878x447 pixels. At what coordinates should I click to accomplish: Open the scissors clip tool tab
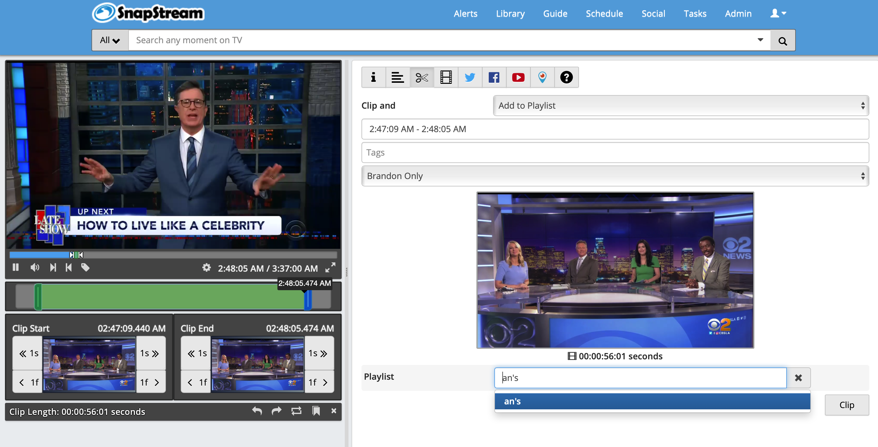(422, 77)
